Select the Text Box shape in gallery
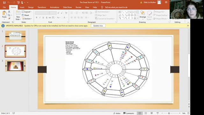The image size is (204, 115). tap(120, 12)
